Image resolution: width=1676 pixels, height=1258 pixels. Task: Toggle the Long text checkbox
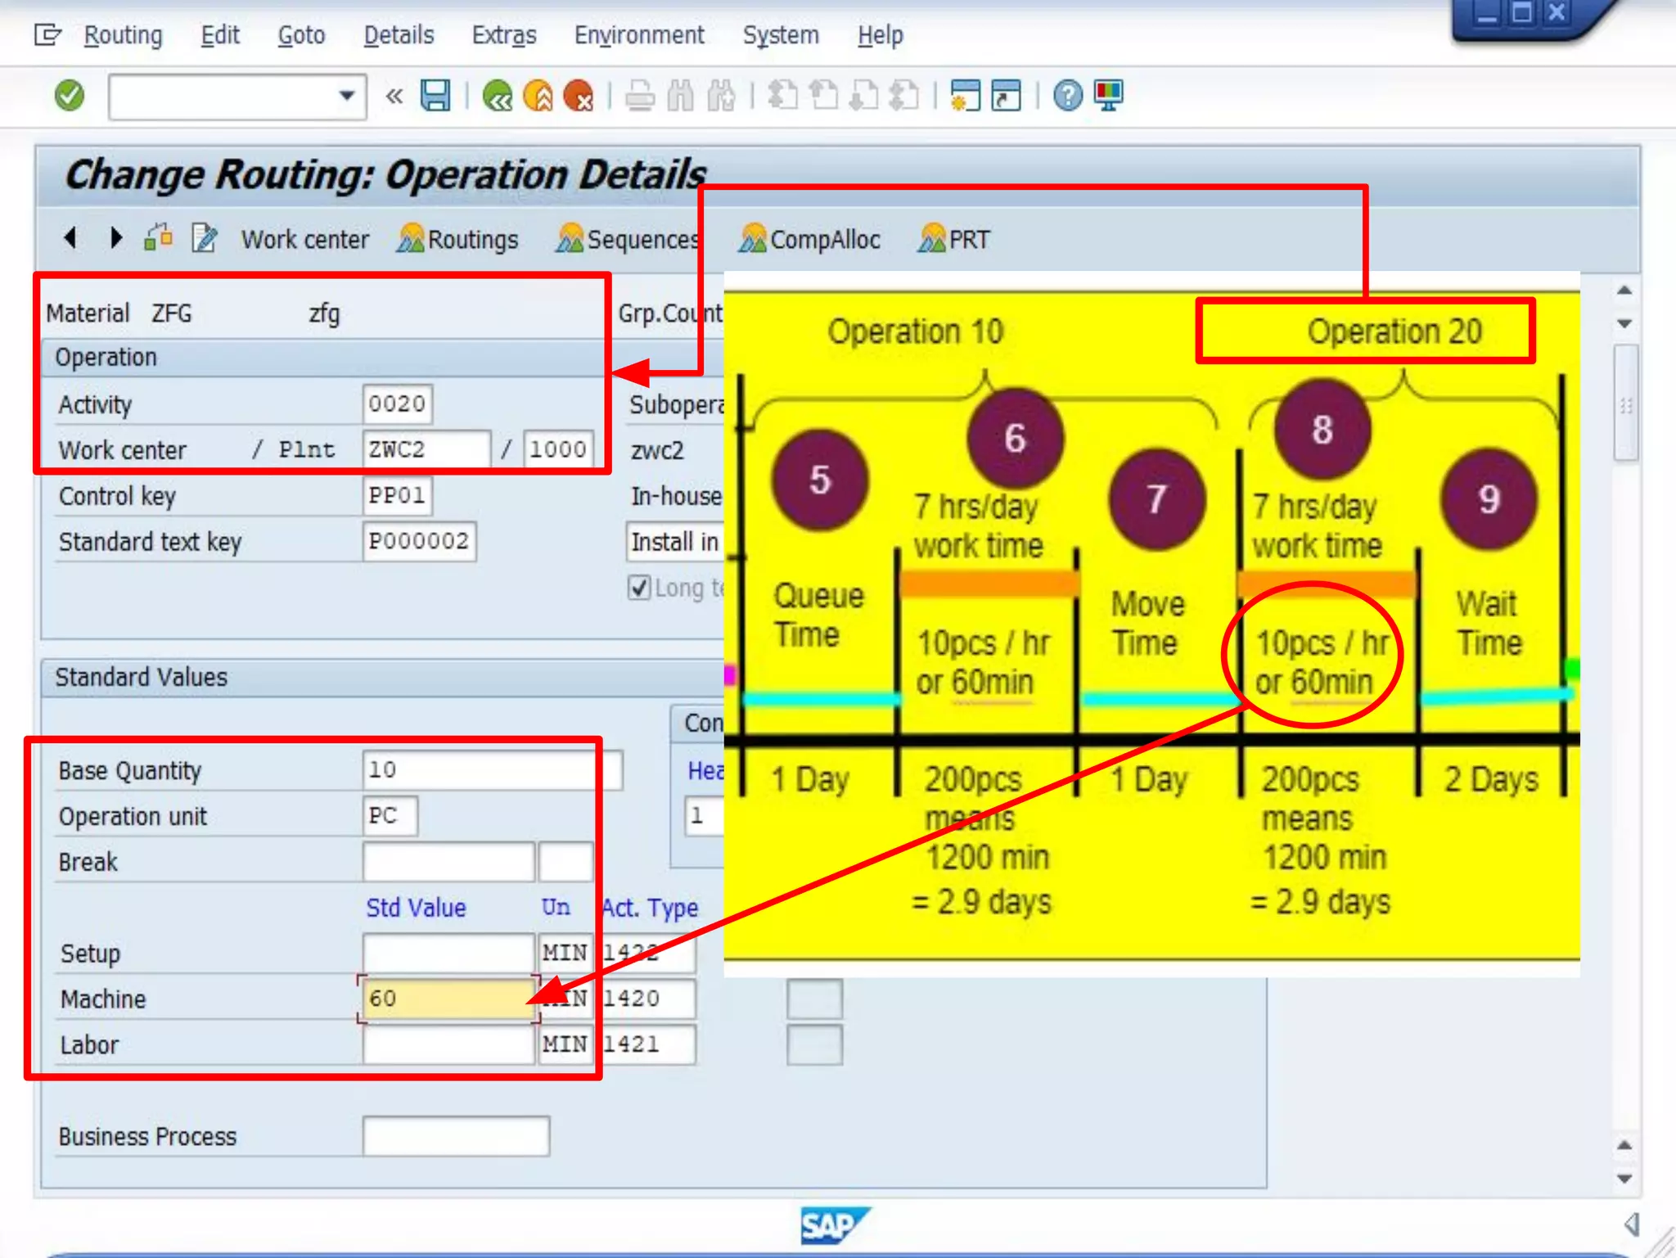click(x=639, y=588)
